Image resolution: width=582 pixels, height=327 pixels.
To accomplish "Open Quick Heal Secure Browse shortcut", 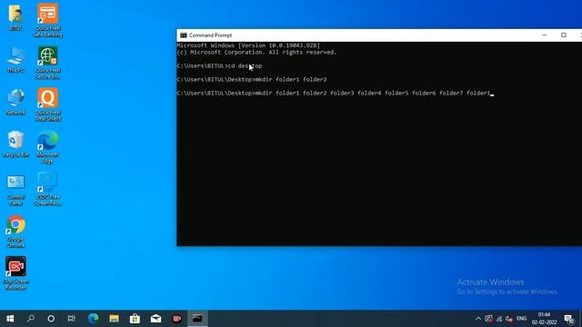I will (x=47, y=63).
